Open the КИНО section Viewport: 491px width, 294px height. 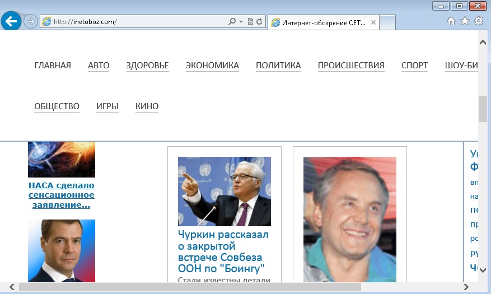pos(147,106)
